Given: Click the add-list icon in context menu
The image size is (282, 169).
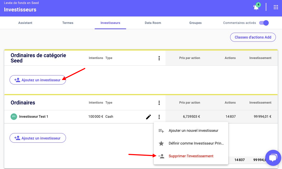Looking at the screenshot, I should 161,131.
